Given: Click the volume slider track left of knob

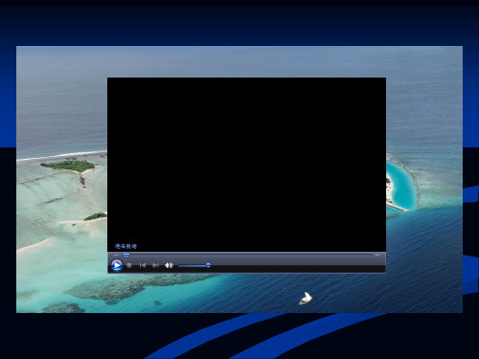Looking at the screenshot, I should (192, 265).
